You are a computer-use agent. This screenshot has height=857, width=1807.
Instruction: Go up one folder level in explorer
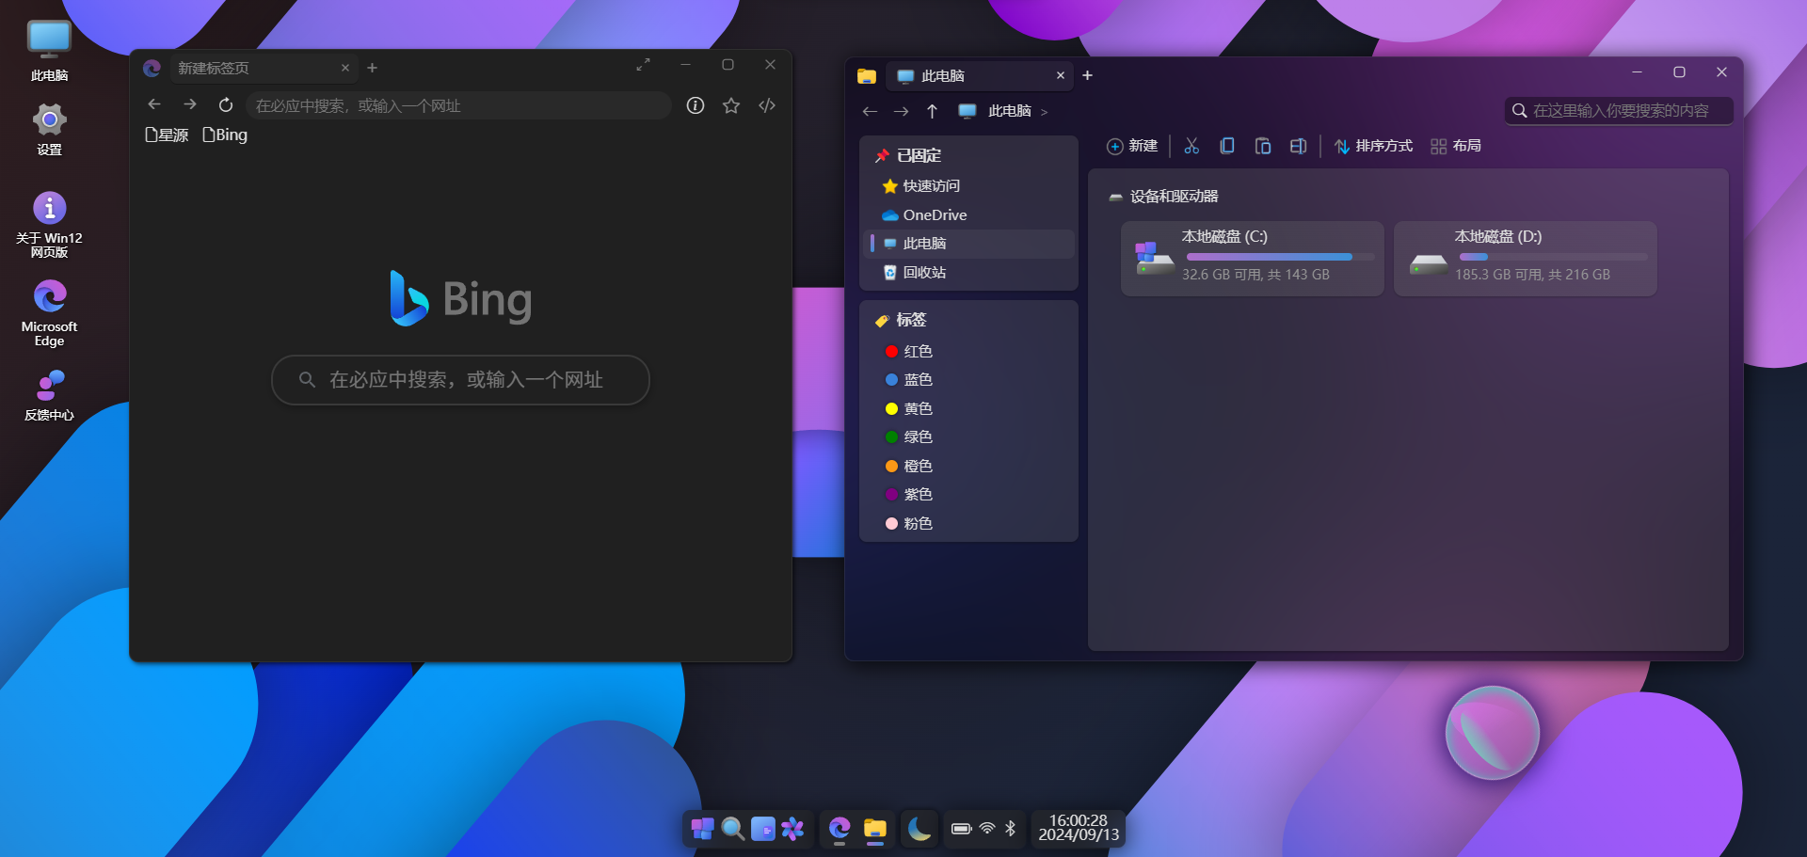[932, 111]
